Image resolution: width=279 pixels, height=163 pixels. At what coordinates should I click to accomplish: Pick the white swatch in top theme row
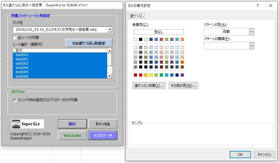[135, 39]
